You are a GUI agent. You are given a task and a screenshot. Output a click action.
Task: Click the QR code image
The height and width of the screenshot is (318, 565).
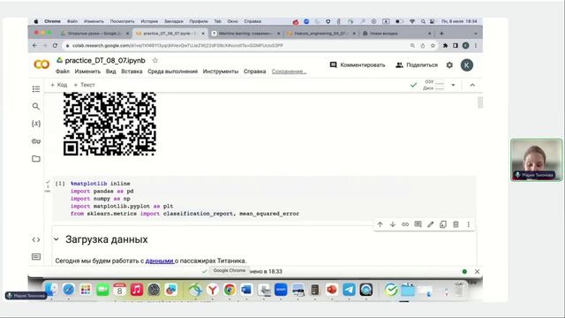point(109,124)
